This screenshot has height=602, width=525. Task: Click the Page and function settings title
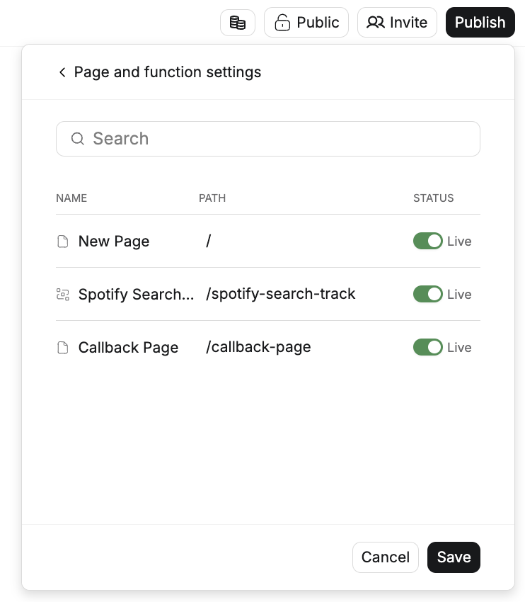pyautogui.click(x=168, y=72)
